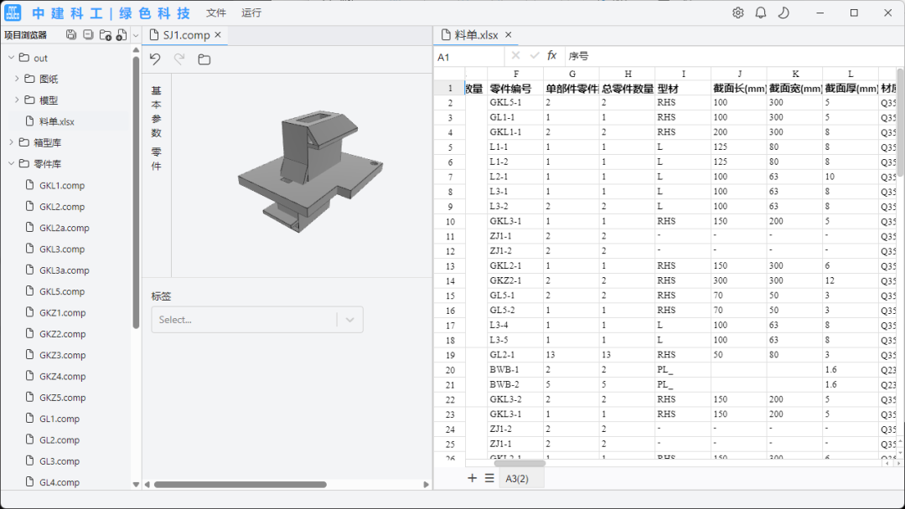Open the 文件 menu
Viewport: 905px width, 509px height.
[216, 13]
